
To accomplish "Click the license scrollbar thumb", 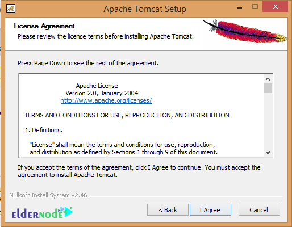I will coord(268,88).
